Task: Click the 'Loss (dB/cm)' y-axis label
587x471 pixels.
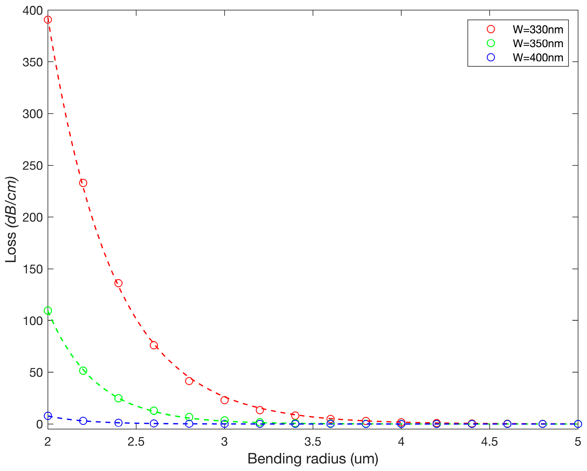Action: click(11, 219)
